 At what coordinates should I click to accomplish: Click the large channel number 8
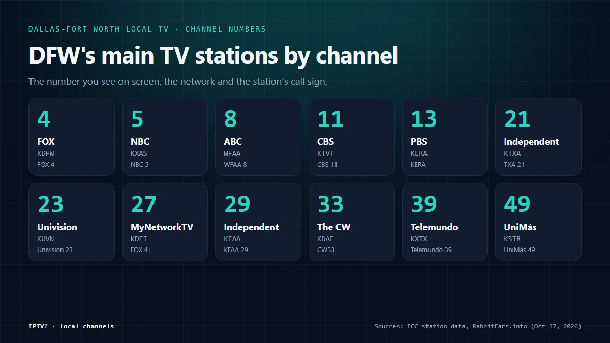point(231,119)
